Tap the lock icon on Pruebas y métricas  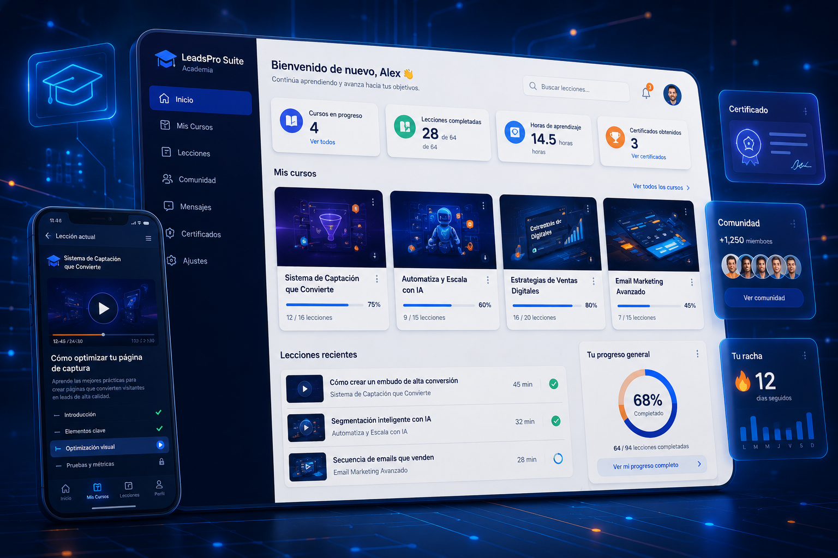point(161,462)
